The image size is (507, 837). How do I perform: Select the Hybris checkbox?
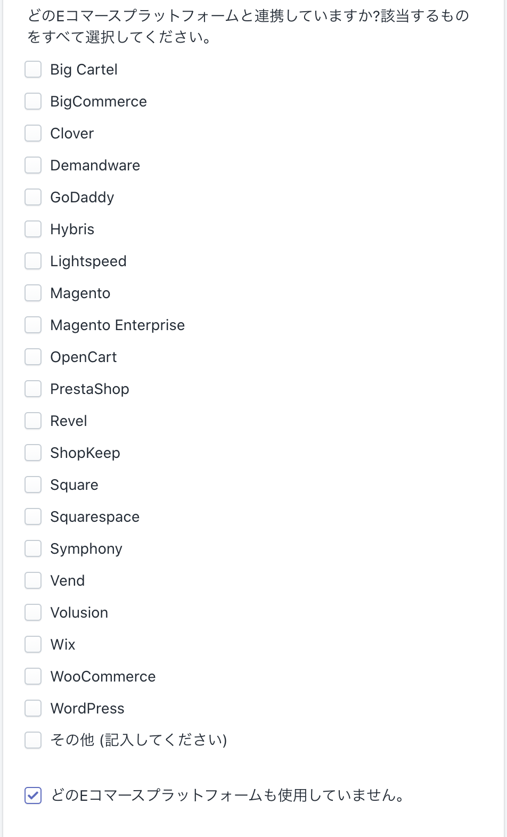(33, 229)
